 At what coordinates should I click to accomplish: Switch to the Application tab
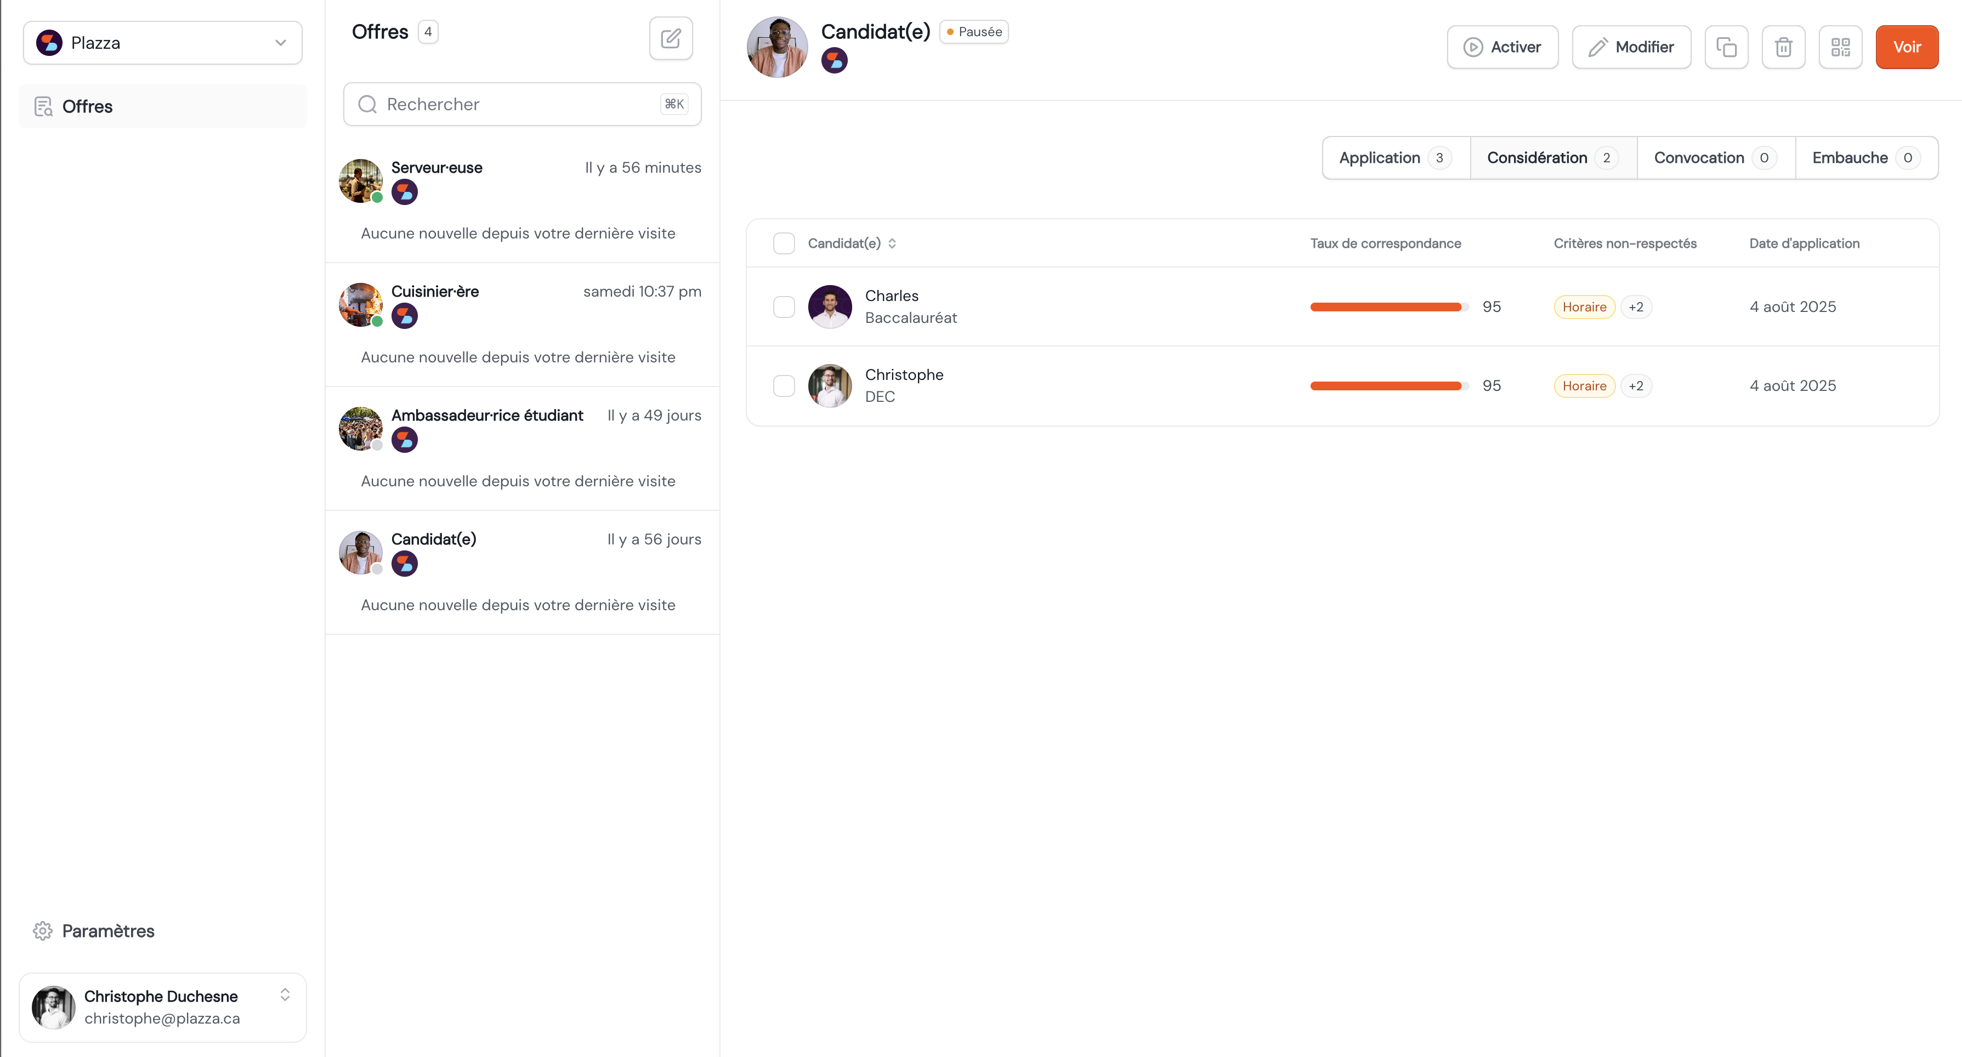pos(1394,158)
